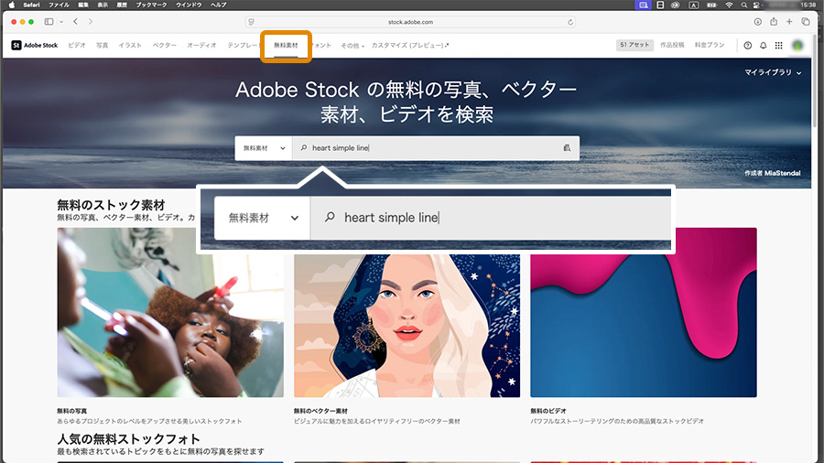Select the 無料素材 tab
The image size is (824, 463).
pos(286,46)
